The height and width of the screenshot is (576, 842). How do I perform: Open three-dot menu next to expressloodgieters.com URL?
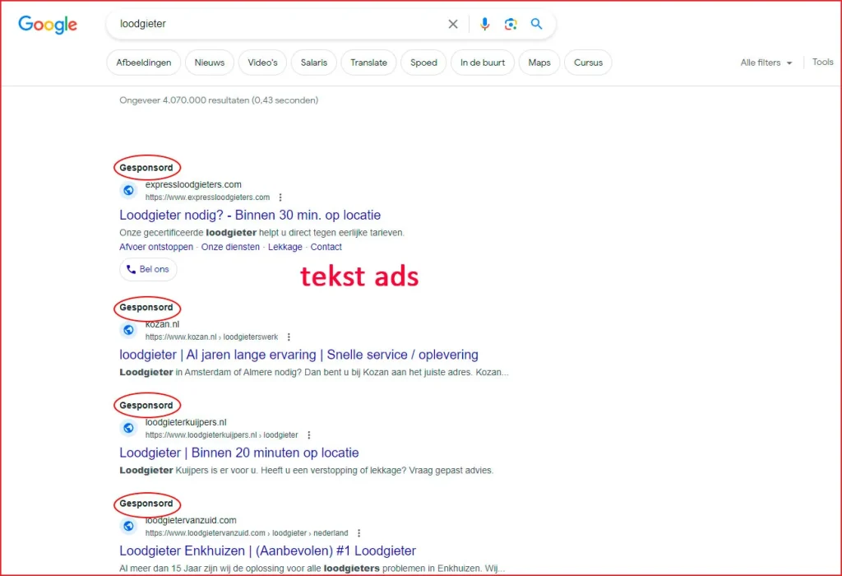tap(280, 197)
